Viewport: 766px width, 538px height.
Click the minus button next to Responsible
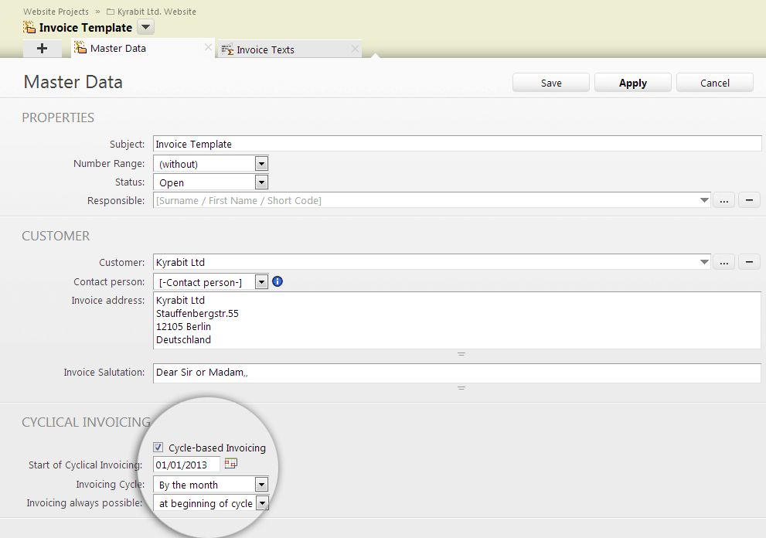(x=749, y=200)
